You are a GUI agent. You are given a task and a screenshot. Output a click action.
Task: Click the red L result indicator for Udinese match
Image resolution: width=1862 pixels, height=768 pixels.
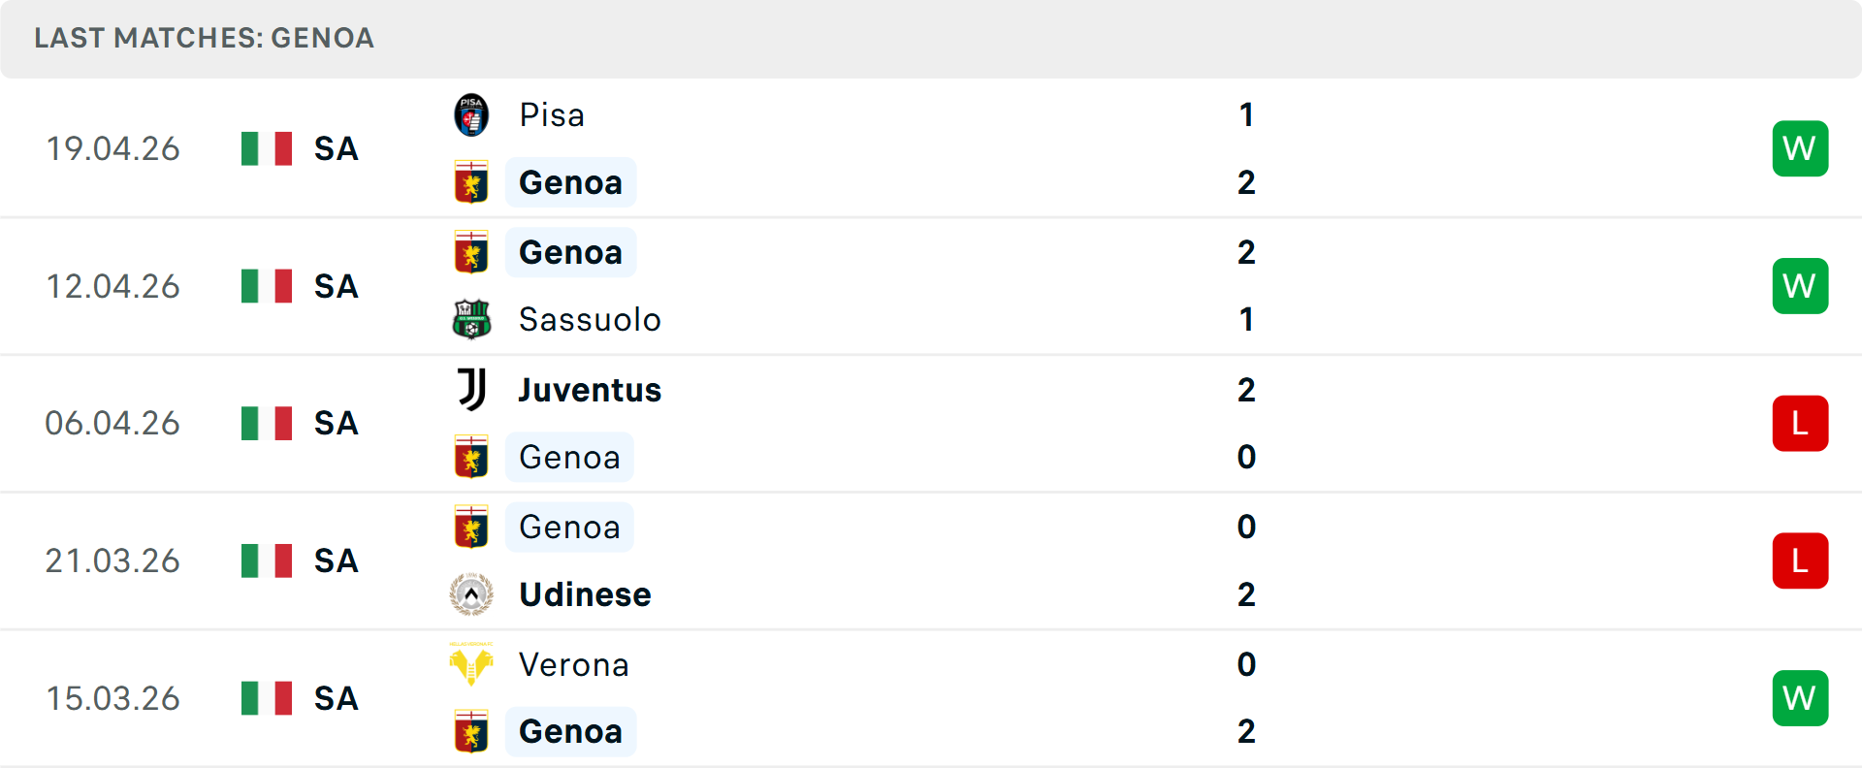click(1800, 560)
